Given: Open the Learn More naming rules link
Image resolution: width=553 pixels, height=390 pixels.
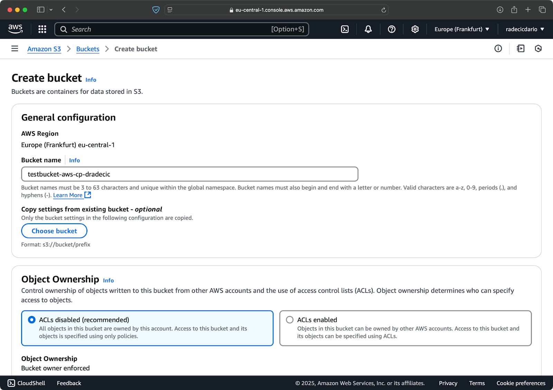Looking at the screenshot, I should coord(68,195).
